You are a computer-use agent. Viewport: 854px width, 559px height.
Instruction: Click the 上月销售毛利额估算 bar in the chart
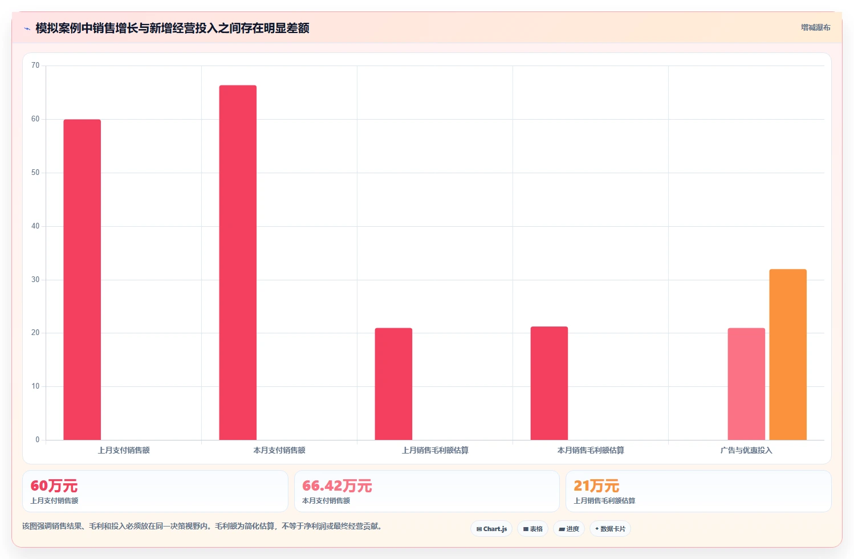pos(393,384)
